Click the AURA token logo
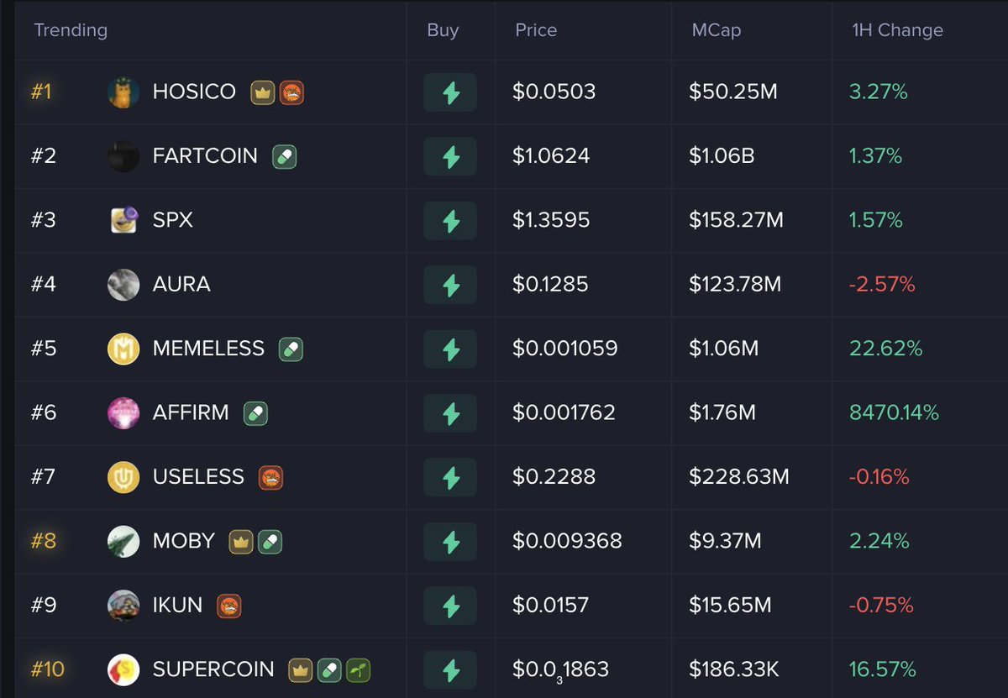 [x=123, y=285]
